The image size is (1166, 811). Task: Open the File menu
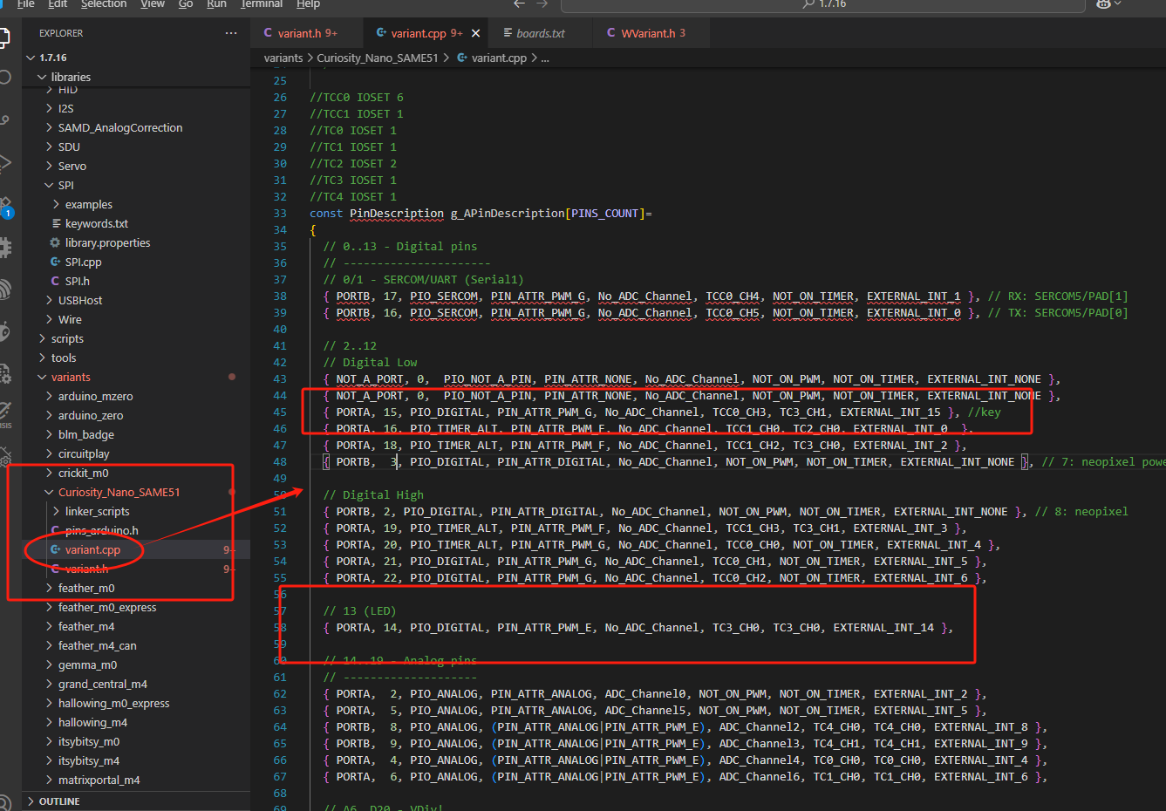point(26,4)
